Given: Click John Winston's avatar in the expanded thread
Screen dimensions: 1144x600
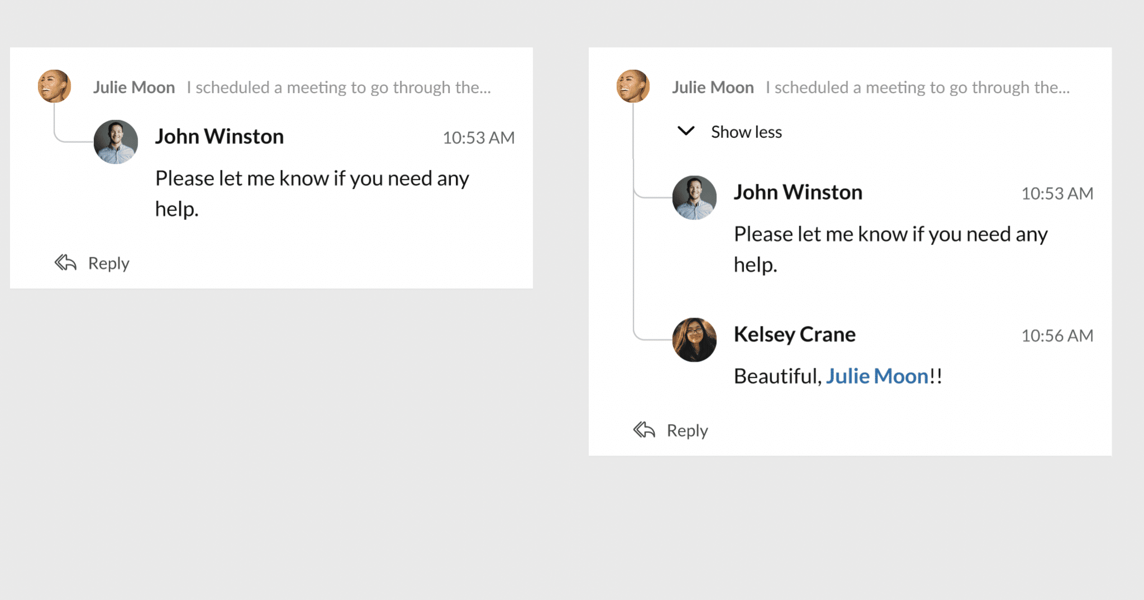Looking at the screenshot, I should coord(694,198).
